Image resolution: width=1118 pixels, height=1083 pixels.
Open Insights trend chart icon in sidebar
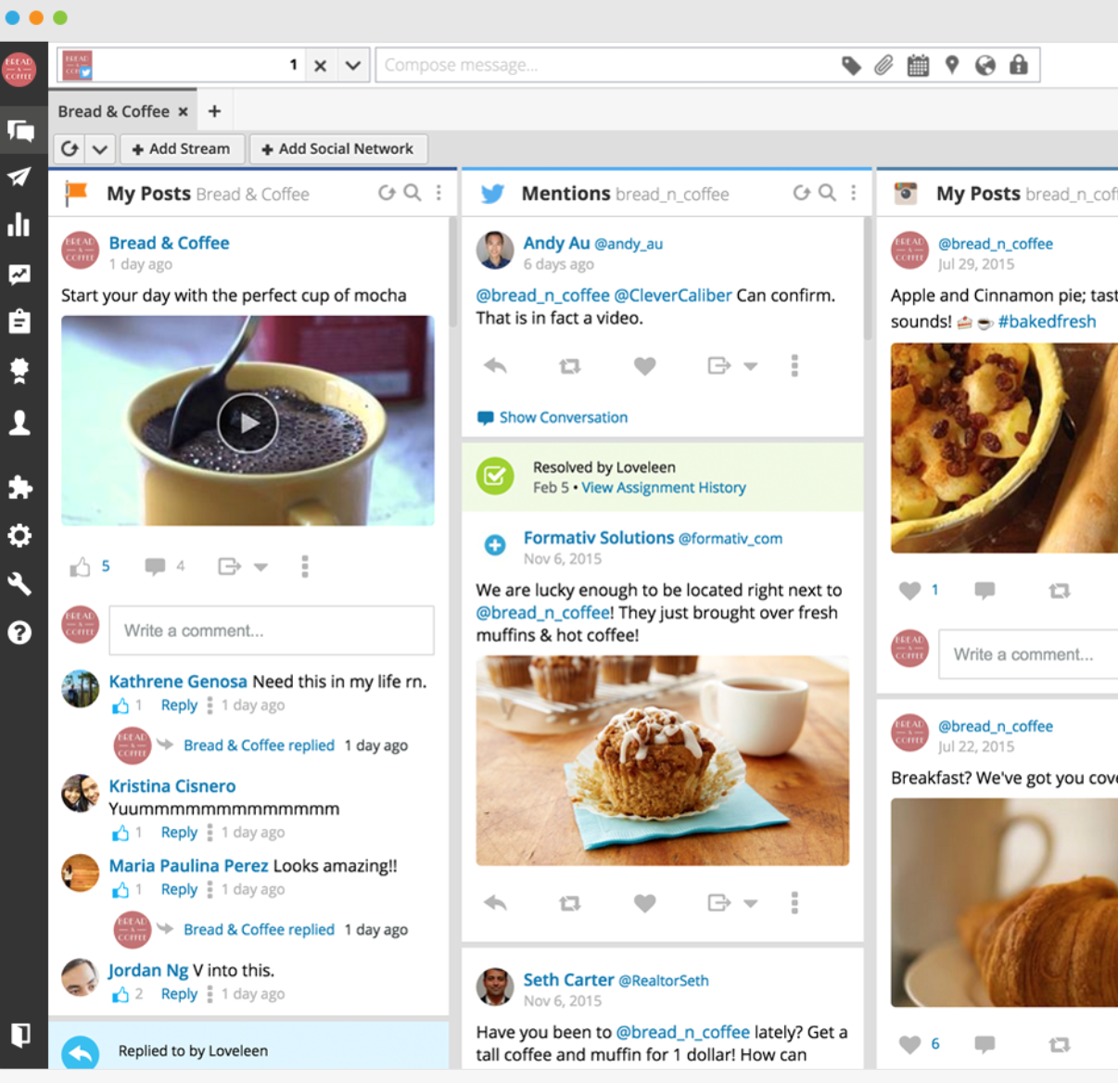click(19, 274)
